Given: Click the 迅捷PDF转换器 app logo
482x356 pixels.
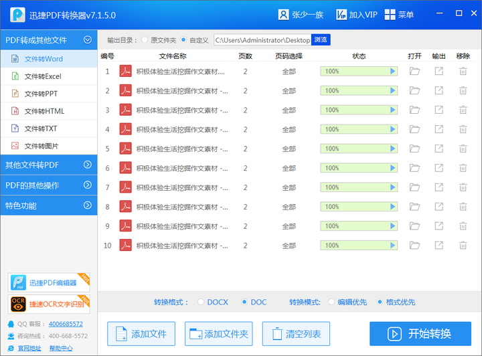Looking at the screenshot, I should [17, 15].
